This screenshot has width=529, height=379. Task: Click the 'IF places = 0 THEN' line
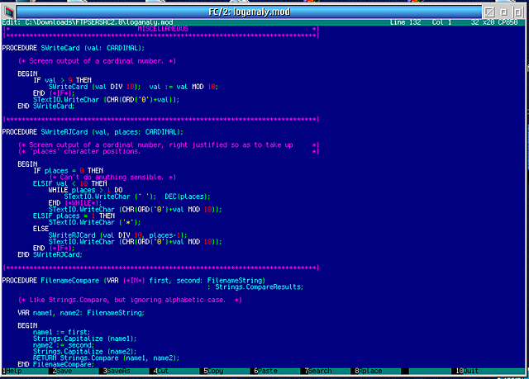click(68, 170)
